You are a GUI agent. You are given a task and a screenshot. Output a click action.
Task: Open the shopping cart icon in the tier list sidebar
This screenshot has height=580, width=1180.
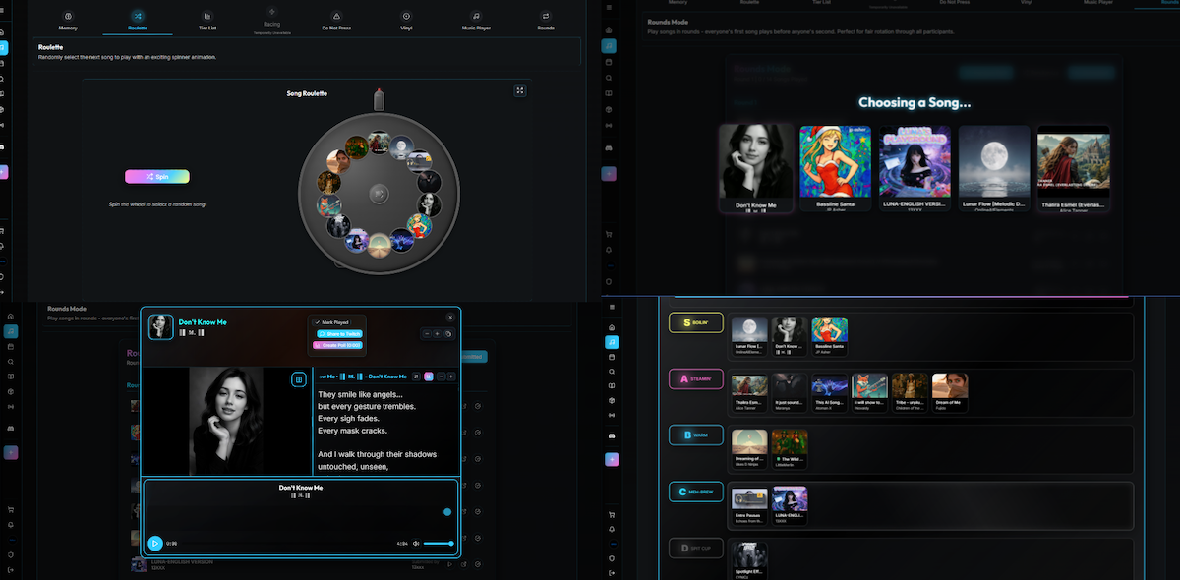click(x=611, y=515)
